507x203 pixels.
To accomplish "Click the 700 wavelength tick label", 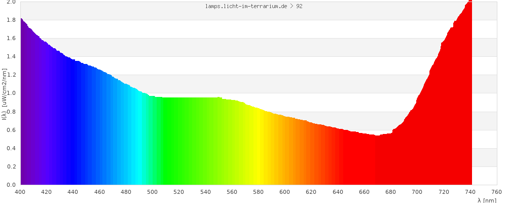I will coord(417,192).
